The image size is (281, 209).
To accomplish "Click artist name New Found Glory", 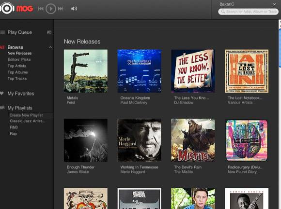I will pos(242,172).
